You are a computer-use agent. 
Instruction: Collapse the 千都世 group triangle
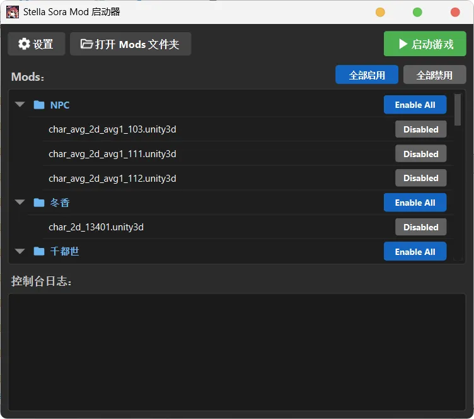[x=20, y=251]
